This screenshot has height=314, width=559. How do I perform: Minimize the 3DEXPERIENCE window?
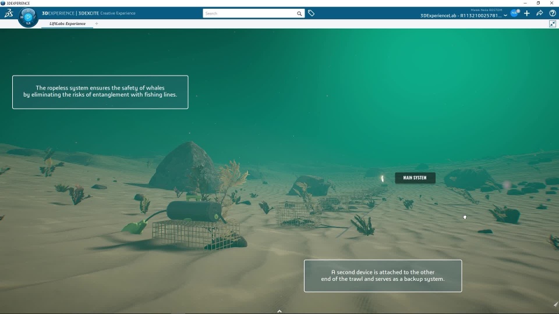pos(525,3)
